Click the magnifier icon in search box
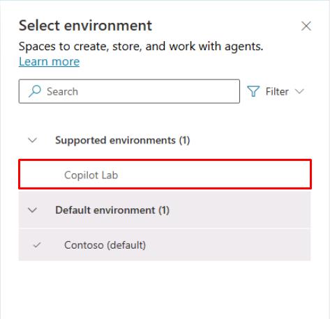The width and height of the screenshot is (330, 319). (35, 91)
